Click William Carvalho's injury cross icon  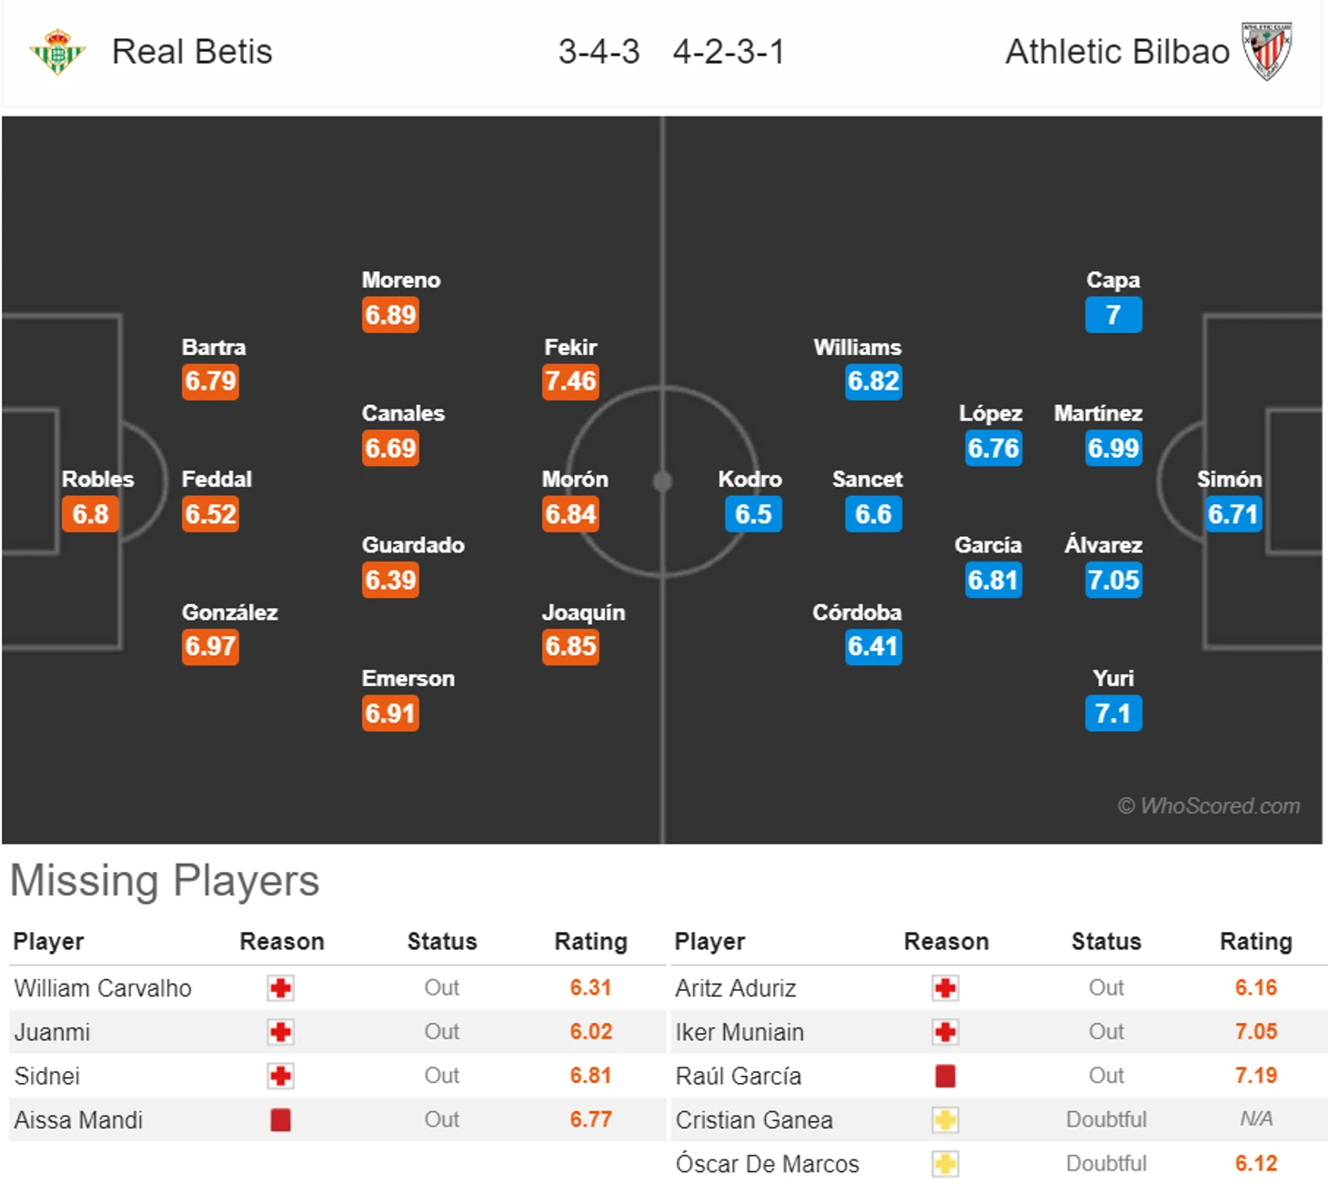coord(280,988)
